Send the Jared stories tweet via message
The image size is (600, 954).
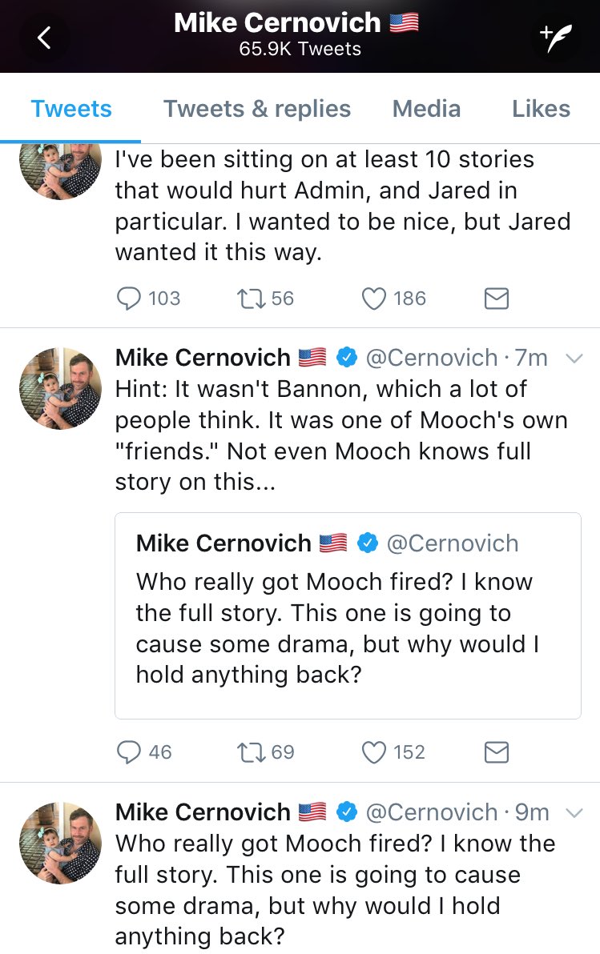pos(497,299)
